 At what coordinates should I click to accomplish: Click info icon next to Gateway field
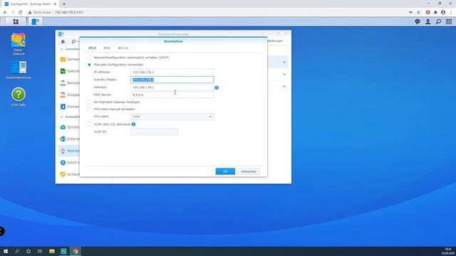click(217, 87)
